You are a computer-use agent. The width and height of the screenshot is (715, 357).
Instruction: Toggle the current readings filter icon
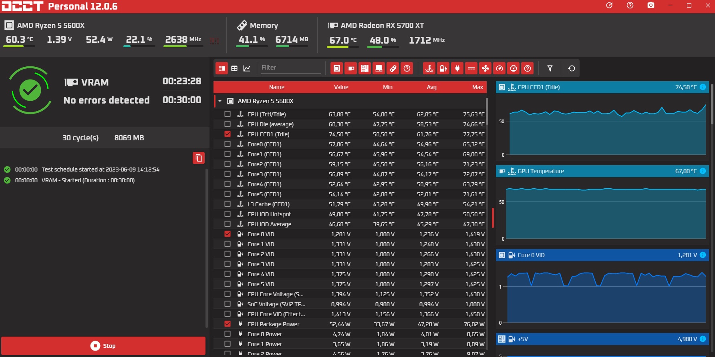pyautogui.click(x=471, y=68)
